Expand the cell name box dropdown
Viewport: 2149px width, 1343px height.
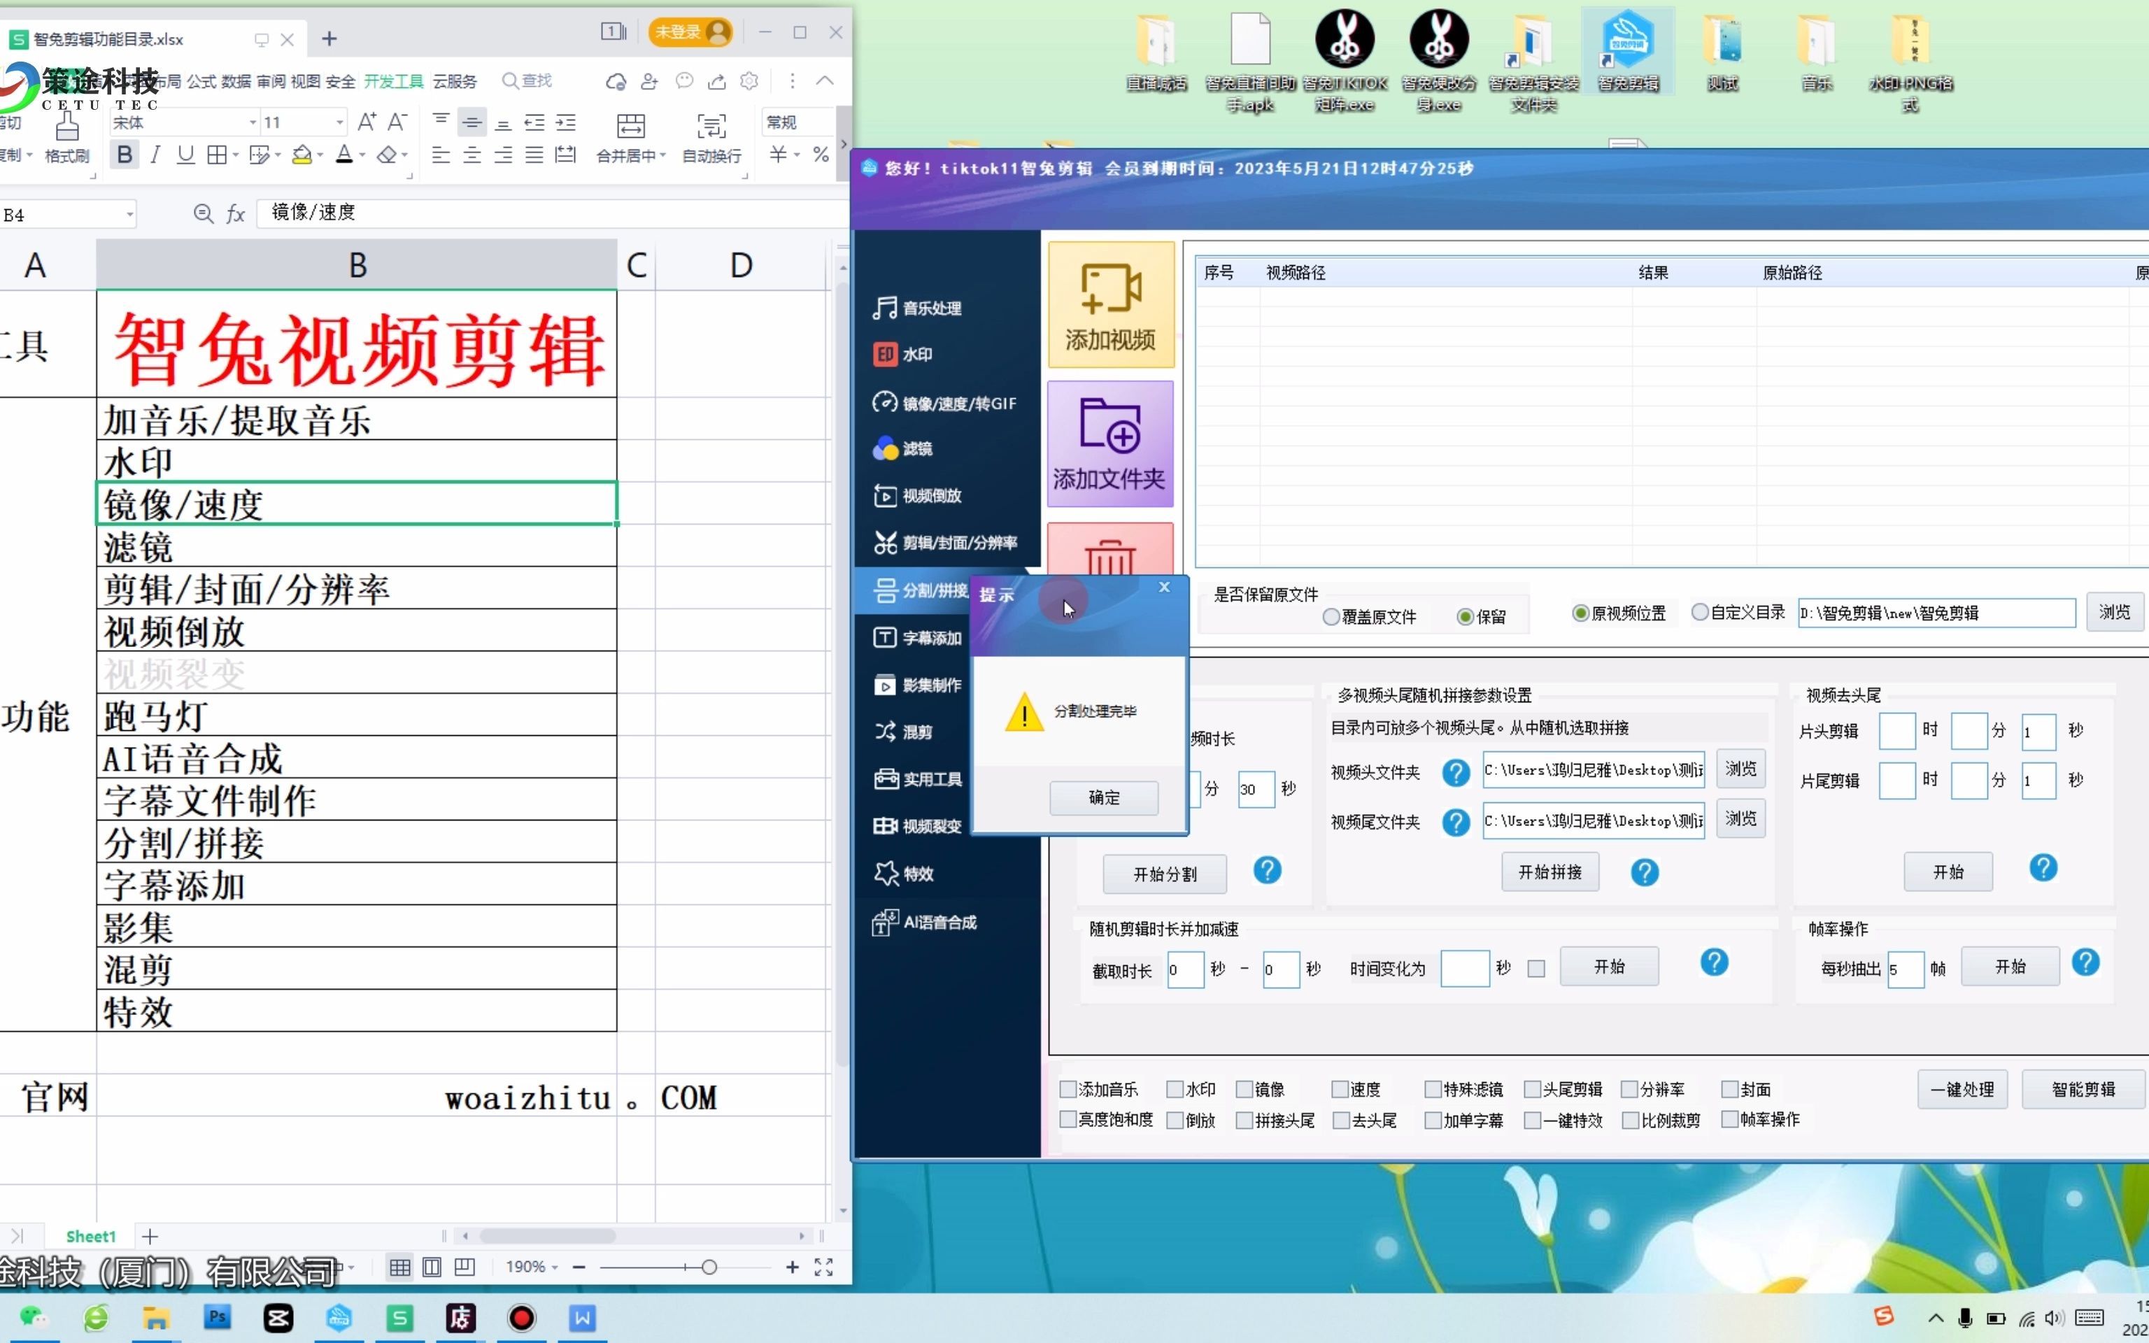(129, 215)
